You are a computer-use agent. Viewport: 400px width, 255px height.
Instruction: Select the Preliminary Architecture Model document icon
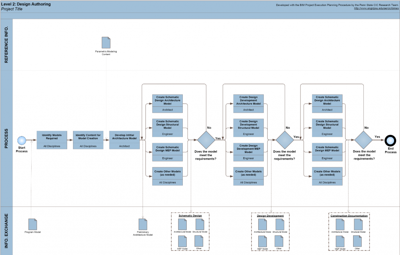click(143, 224)
